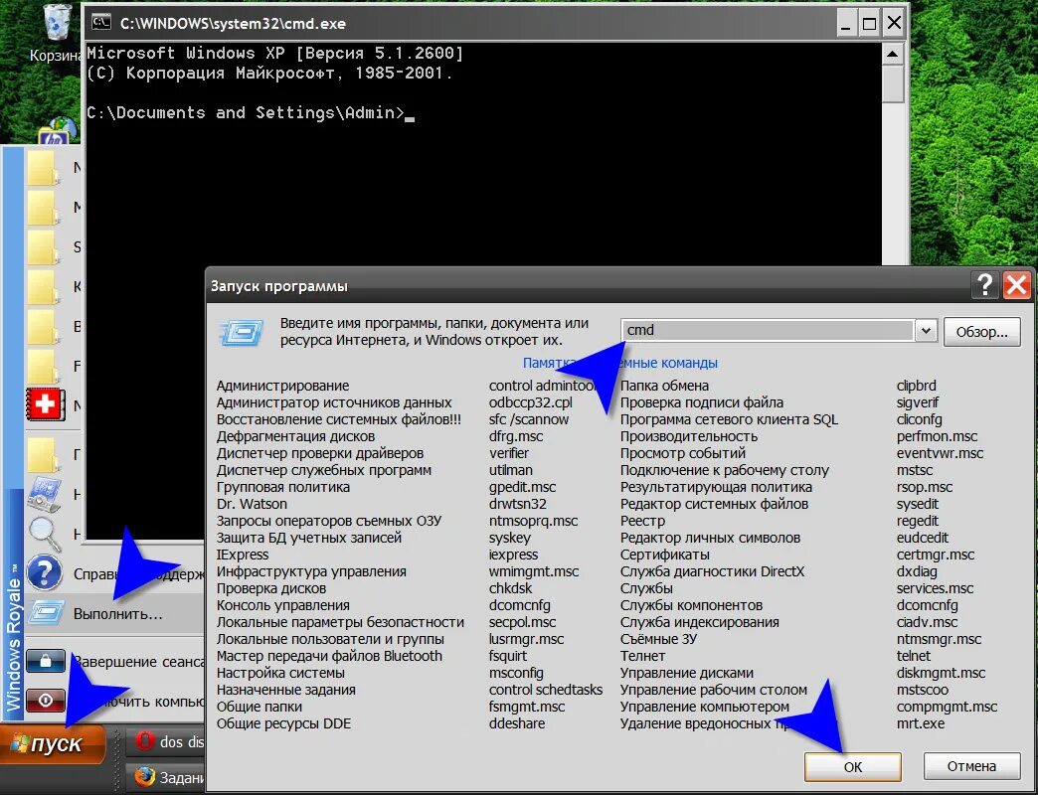Minimize the cmd.exe window
Image resolution: width=1038 pixels, height=795 pixels.
[x=845, y=24]
